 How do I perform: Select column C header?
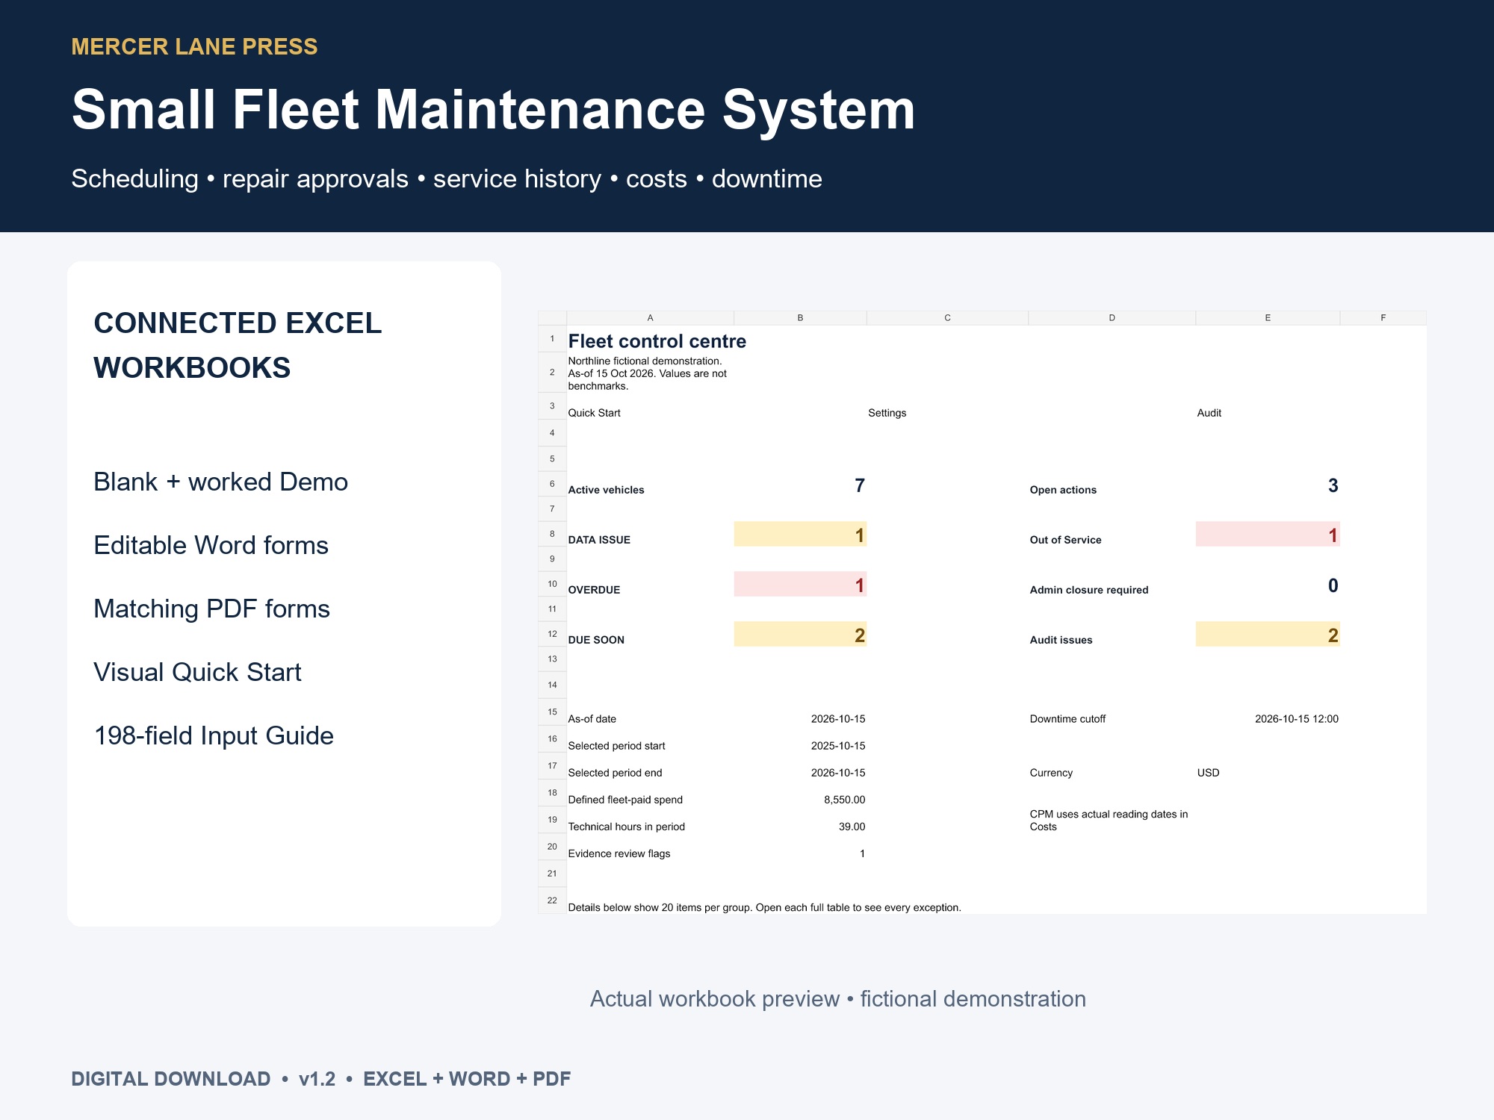(x=947, y=318)
